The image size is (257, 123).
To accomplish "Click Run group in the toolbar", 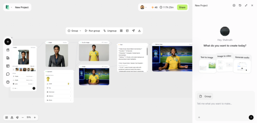I will point(92,31).
